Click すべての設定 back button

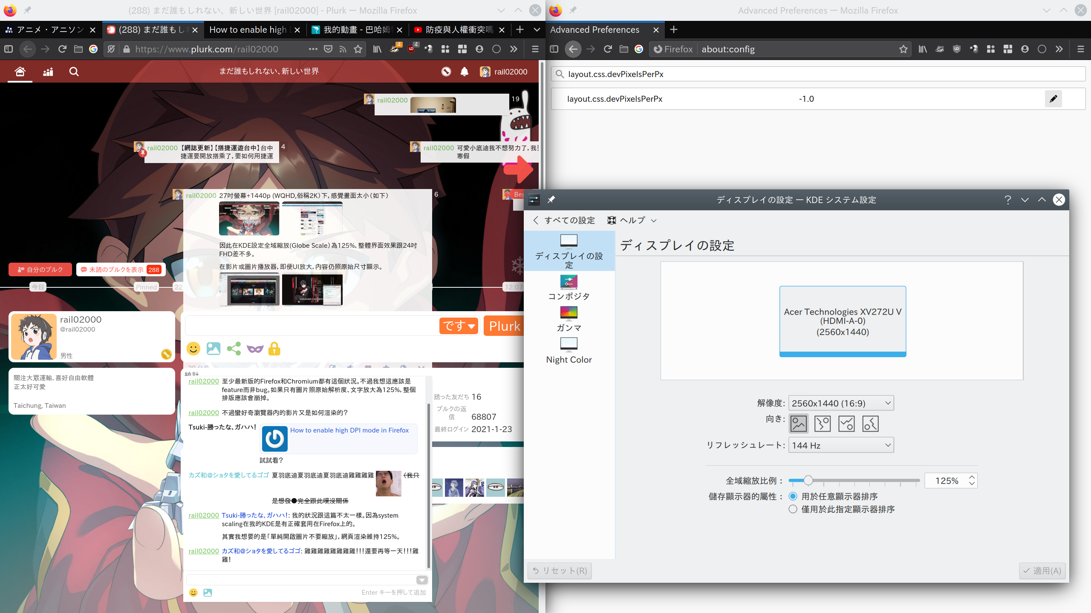[x=563, y=221]
